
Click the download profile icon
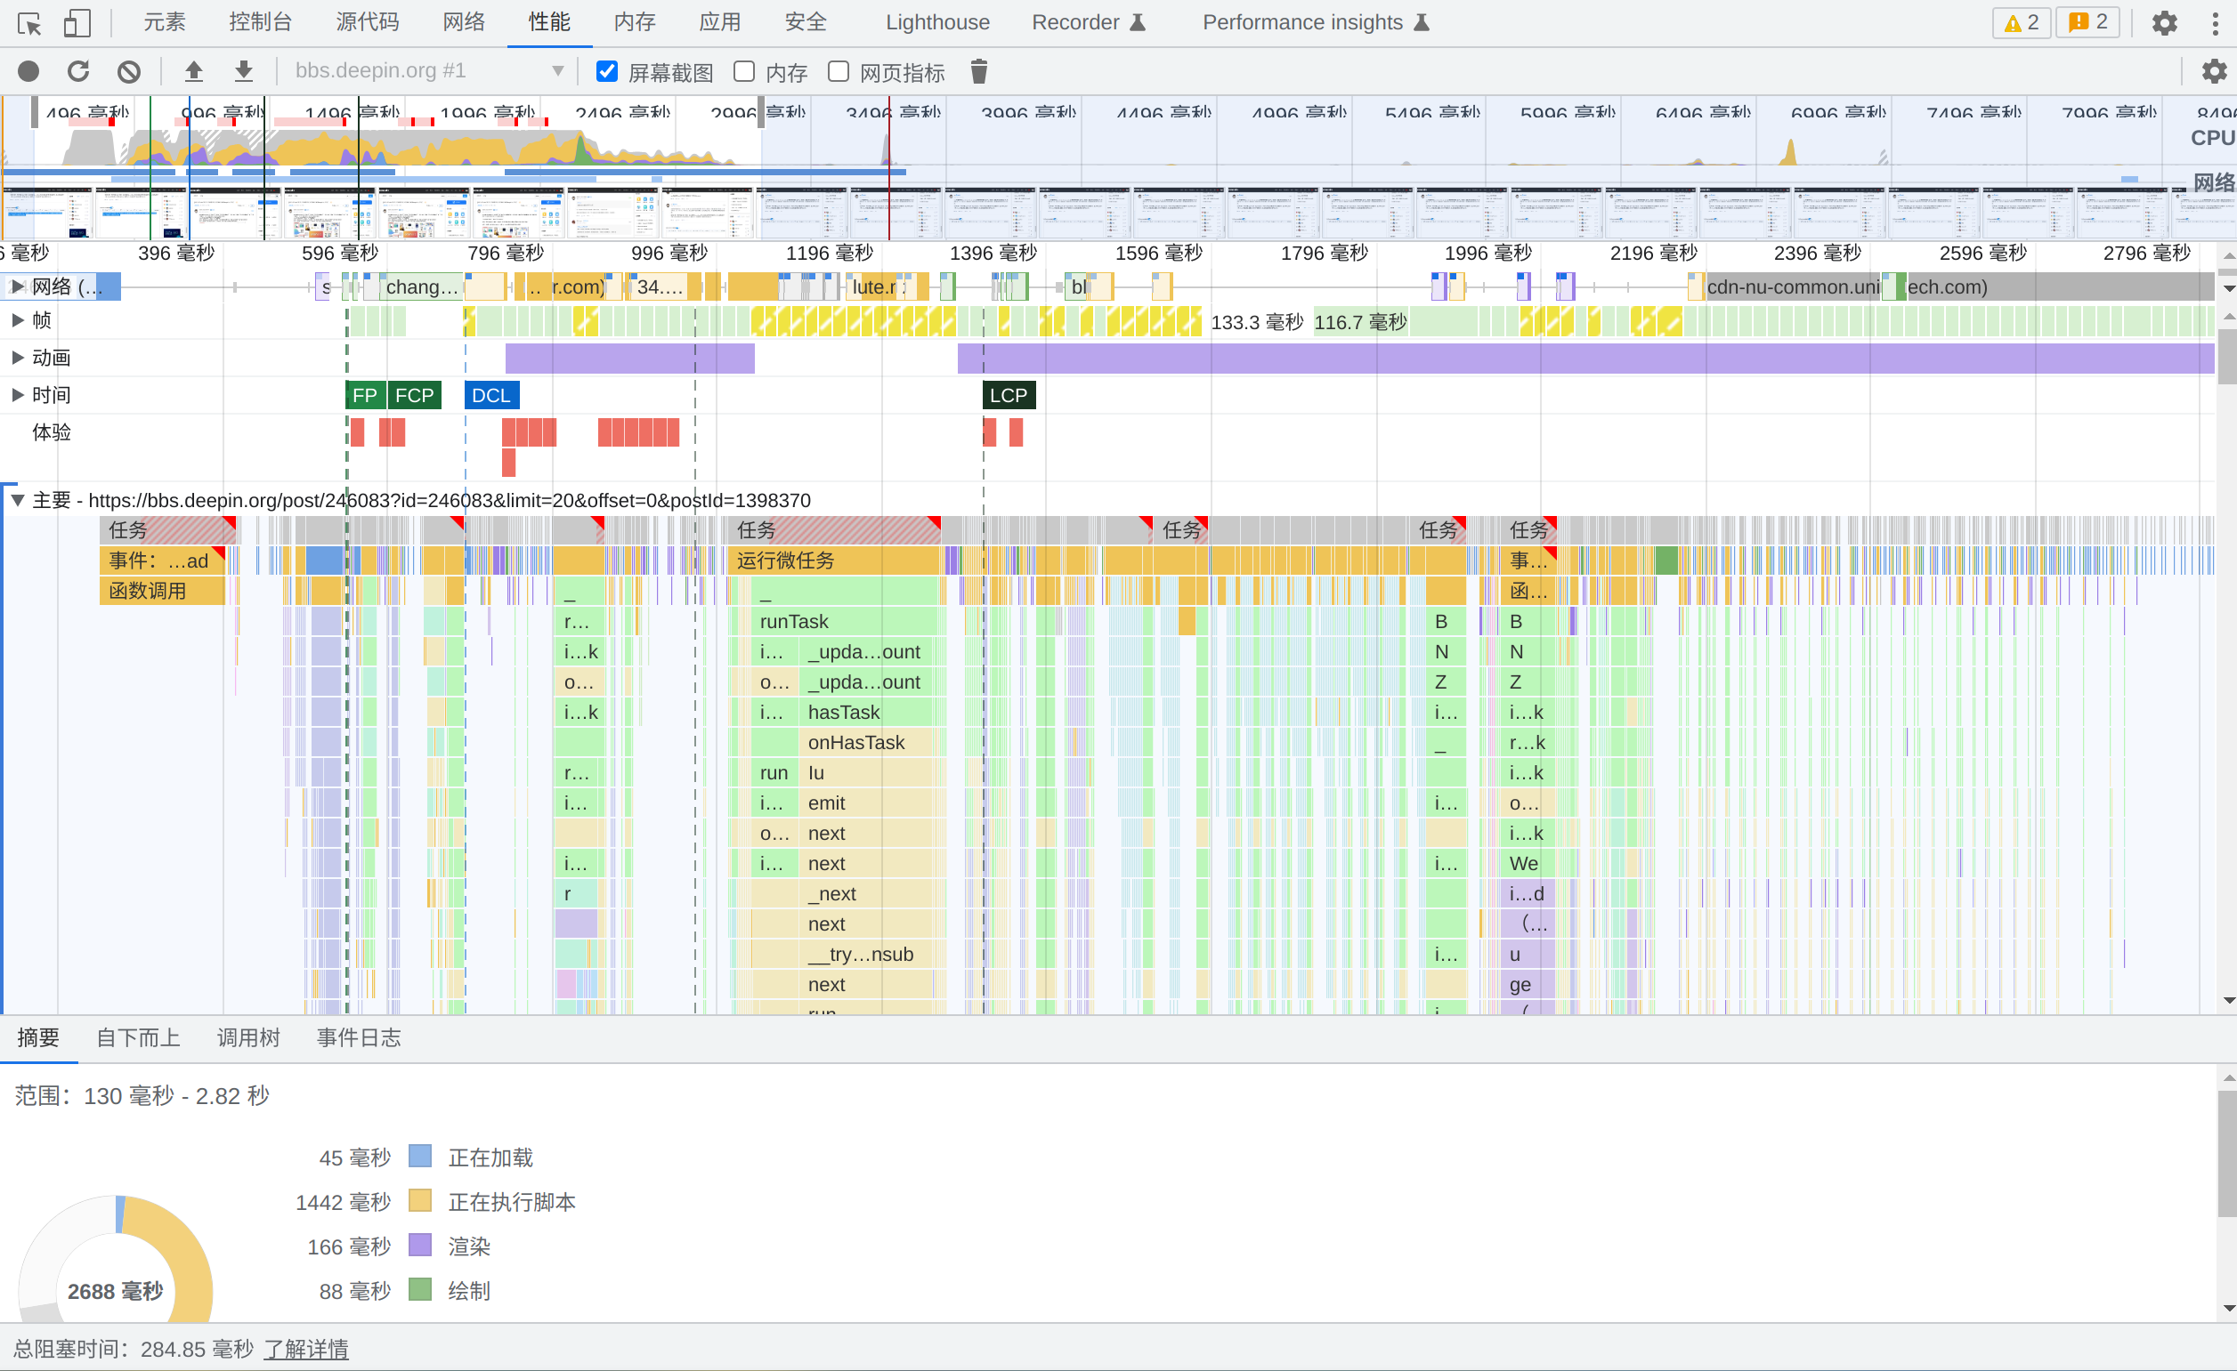pyautogui.click(x=243, y=72)
